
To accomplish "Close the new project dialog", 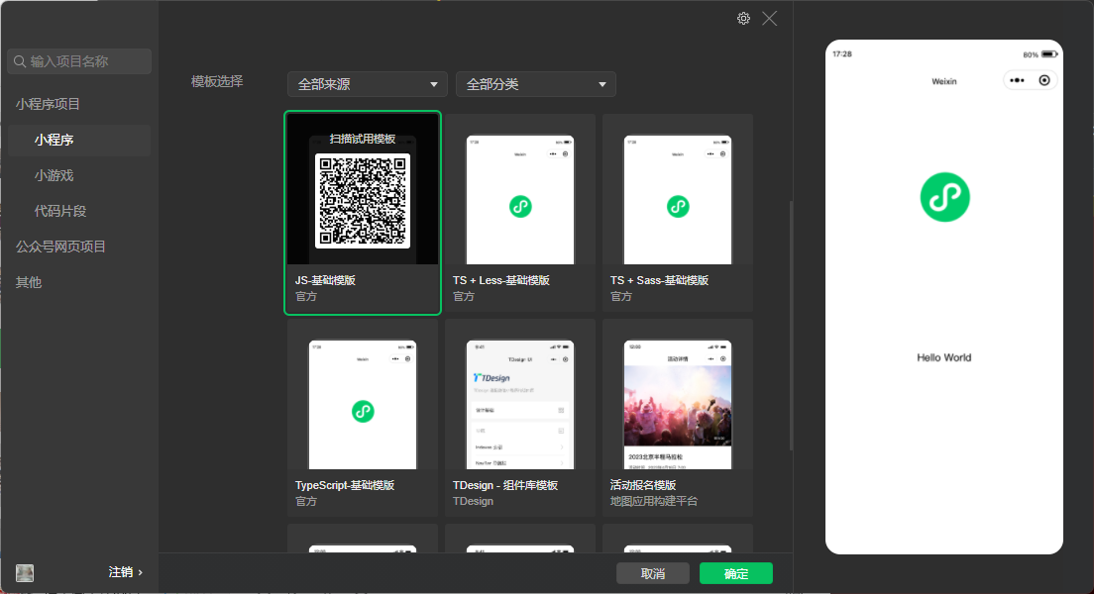I will coord(770,19).
